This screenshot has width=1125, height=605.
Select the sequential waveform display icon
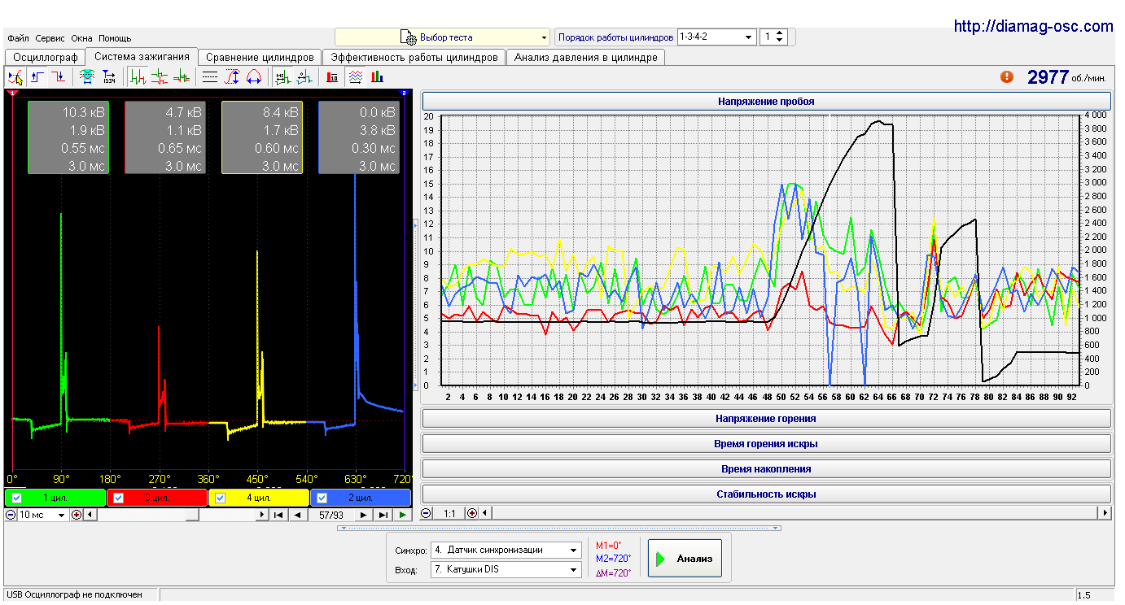tap(138, 77)
